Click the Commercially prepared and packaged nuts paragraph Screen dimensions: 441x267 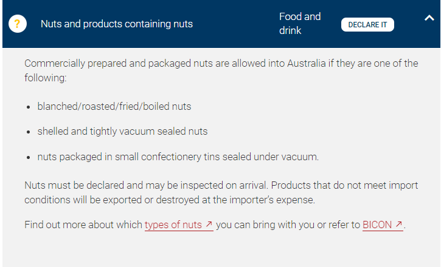pos(221,70)
